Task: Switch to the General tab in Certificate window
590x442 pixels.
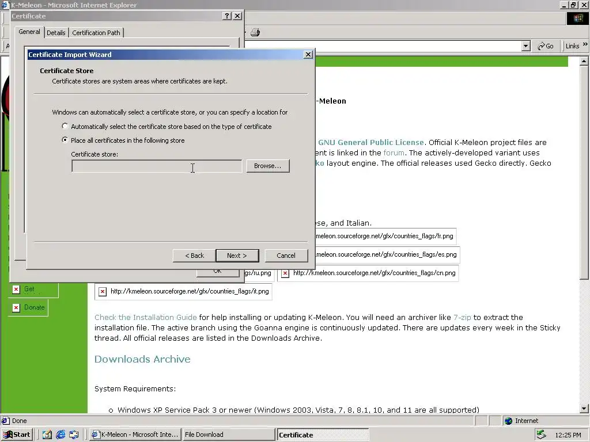Action: [29, 32]
